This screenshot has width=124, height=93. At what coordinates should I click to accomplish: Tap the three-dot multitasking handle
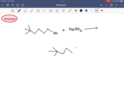coord(62,1)
